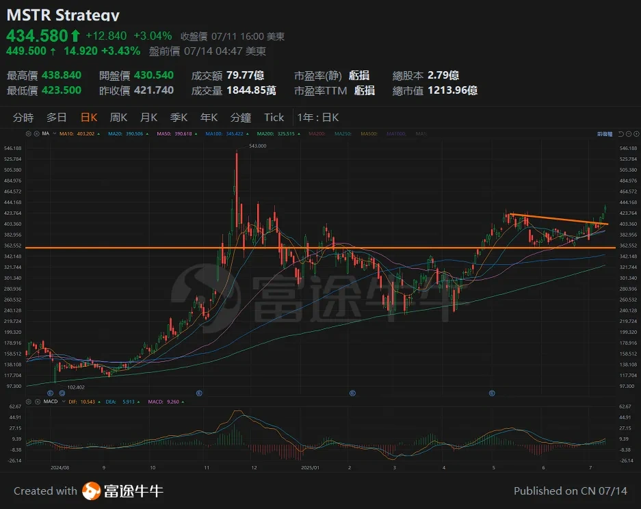Switch to the Tick chart tab
This screenshot has width=641, height=509.
pyautogui.click(x=274, y=118)
